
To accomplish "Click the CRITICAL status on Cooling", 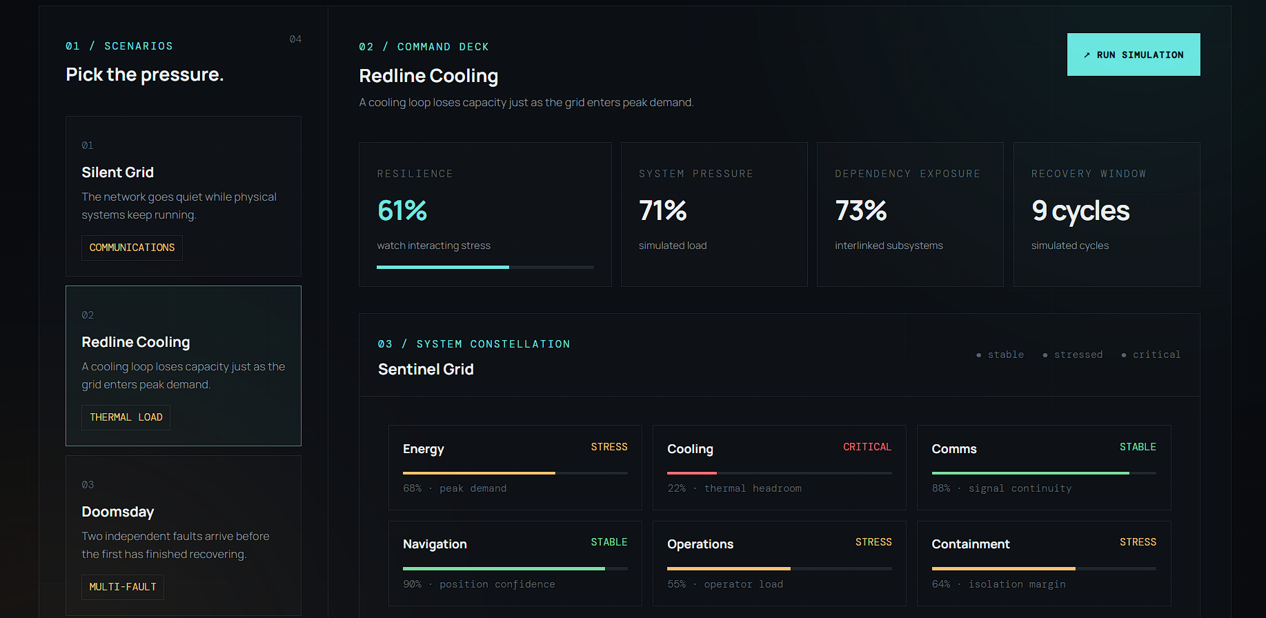I will (867, 447).
